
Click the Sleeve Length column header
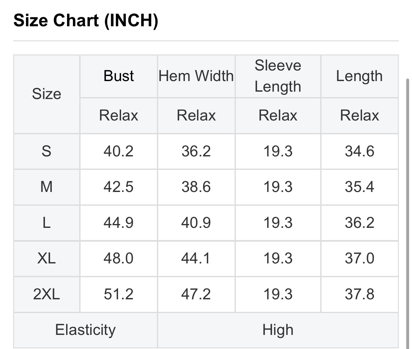click(278, 76)
